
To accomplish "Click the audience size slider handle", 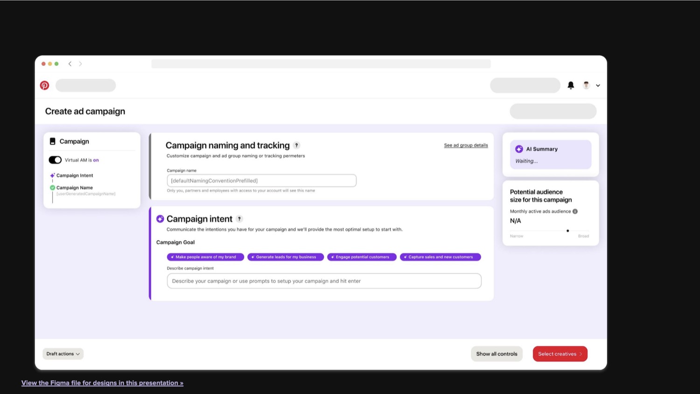I will pos(567,231).
